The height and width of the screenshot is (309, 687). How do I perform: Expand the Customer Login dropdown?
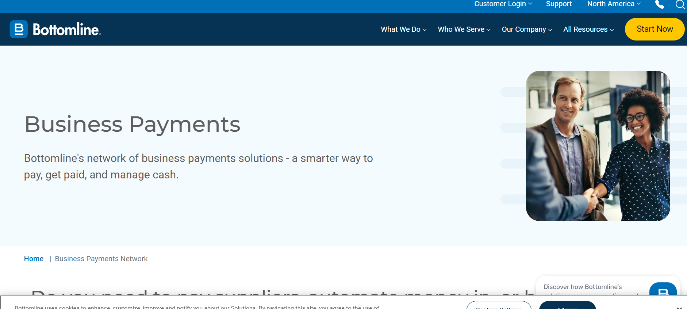click(x=503, y=4)
